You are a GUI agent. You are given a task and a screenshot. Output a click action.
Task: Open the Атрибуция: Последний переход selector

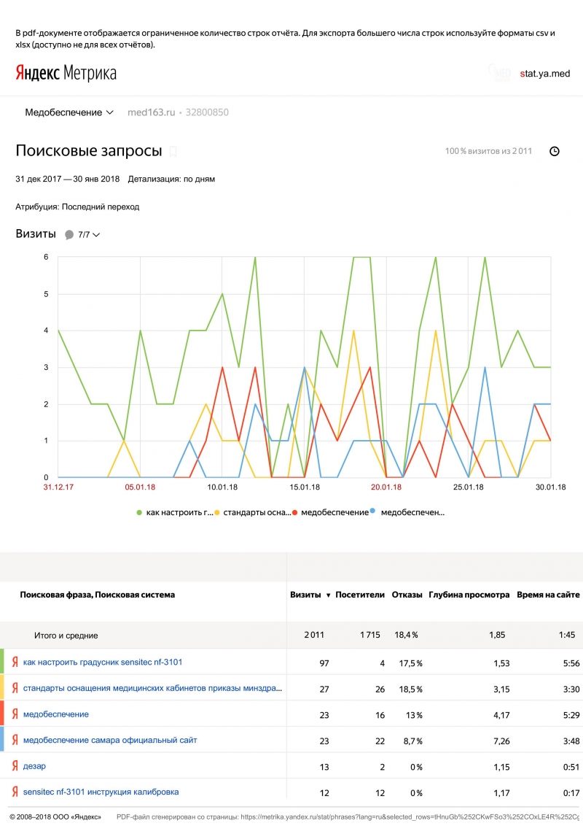point(77,207)
